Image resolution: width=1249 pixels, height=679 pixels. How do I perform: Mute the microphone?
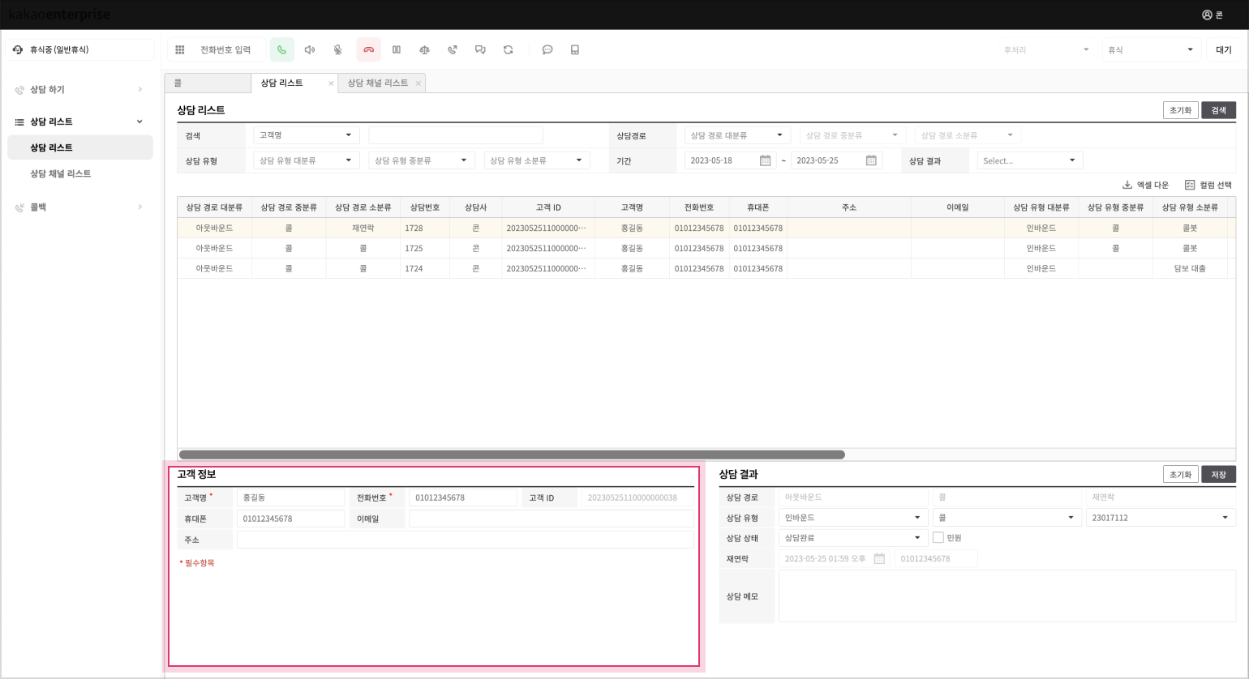point(338,50)
